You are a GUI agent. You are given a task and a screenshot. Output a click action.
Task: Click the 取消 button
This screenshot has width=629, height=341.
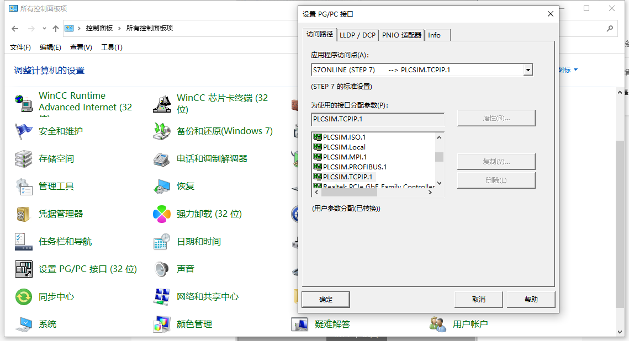(478, 300)
